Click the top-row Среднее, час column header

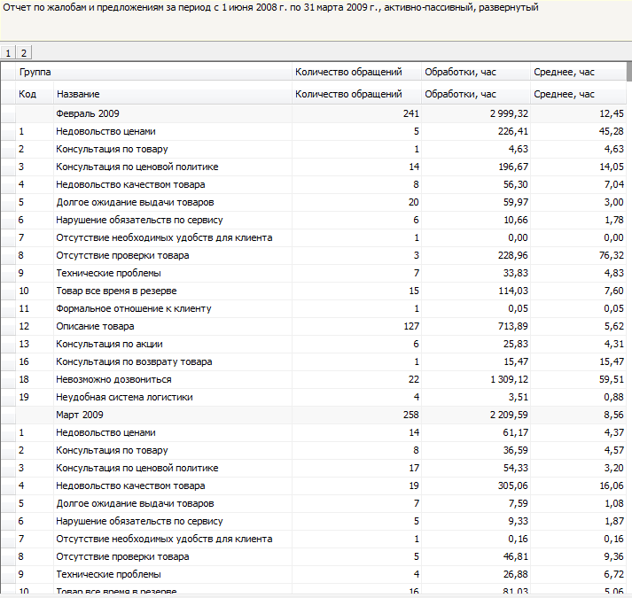point(579,72)
